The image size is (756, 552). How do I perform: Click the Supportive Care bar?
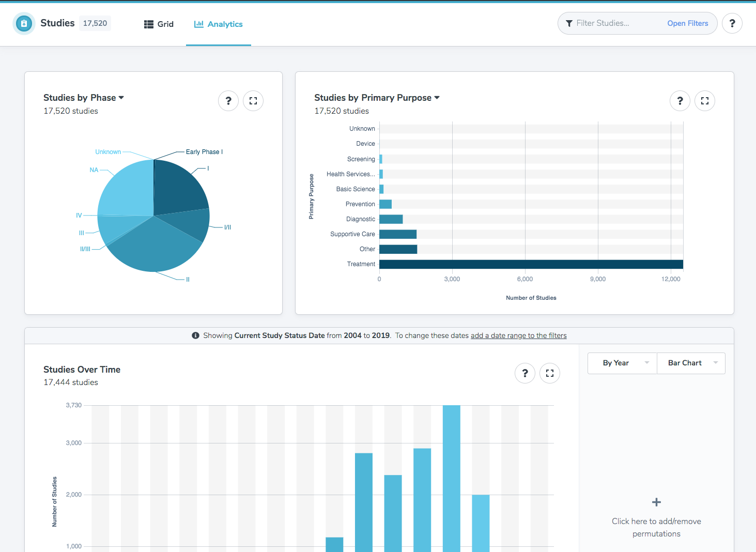(398, 234)
